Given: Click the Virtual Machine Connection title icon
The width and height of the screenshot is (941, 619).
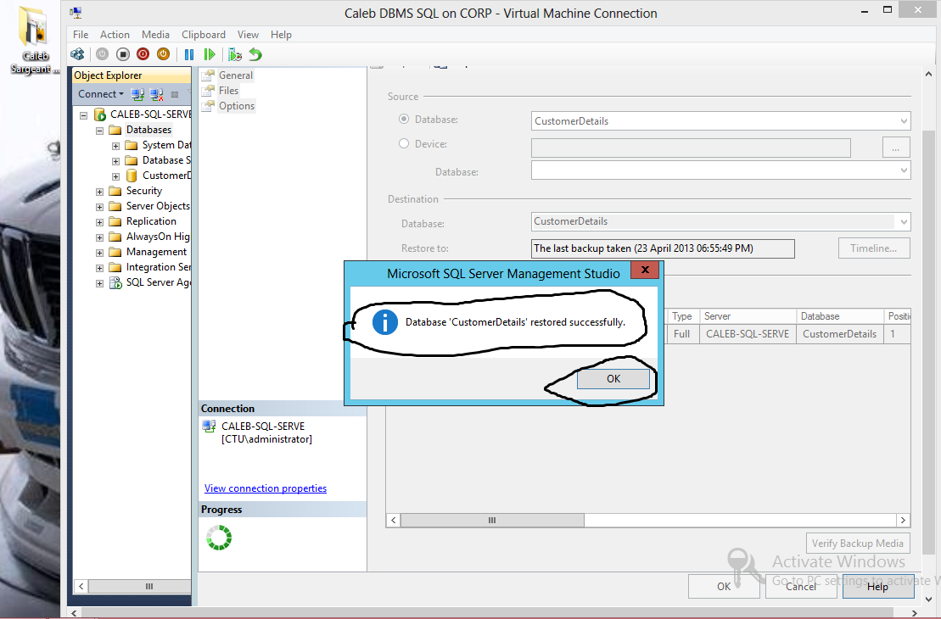Looking at the screenshot, I should point(76,12).
